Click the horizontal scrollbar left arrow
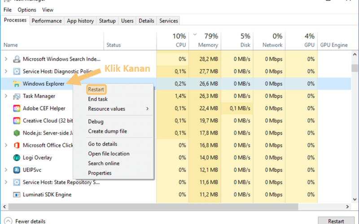Image resolution: width=359 pixels, height=224 pixels. pyautogui.click(x=4, y=207)
